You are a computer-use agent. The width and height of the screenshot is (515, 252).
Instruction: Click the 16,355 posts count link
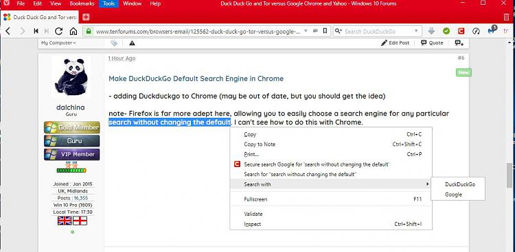point(80,198)
